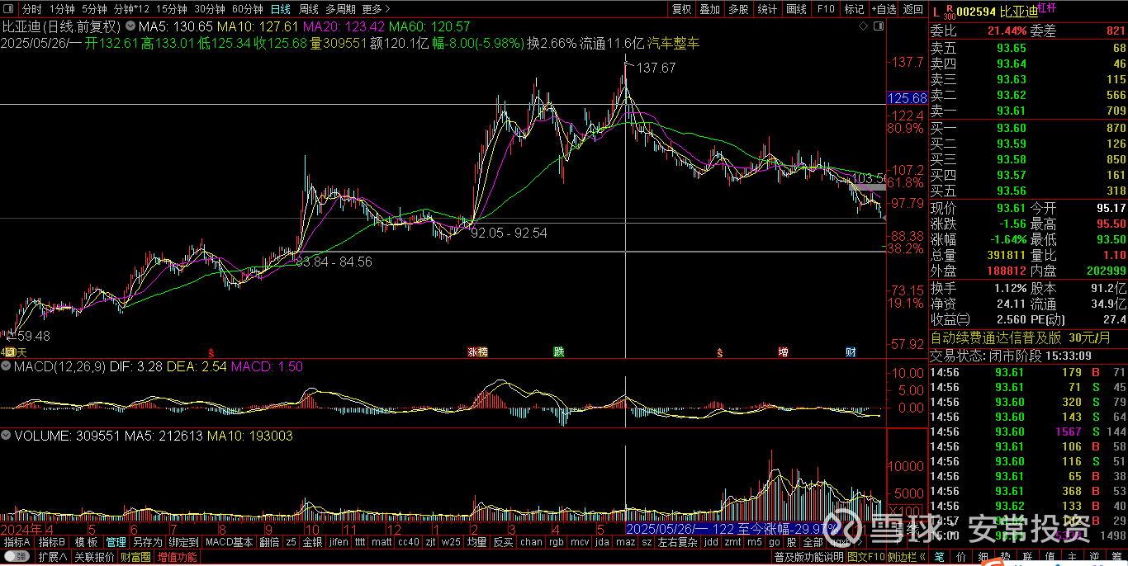Image resolution: width=1128 pixels, height=566 pixels.
Task: Open 普及版功能说明 link
Action: (808, 557)
